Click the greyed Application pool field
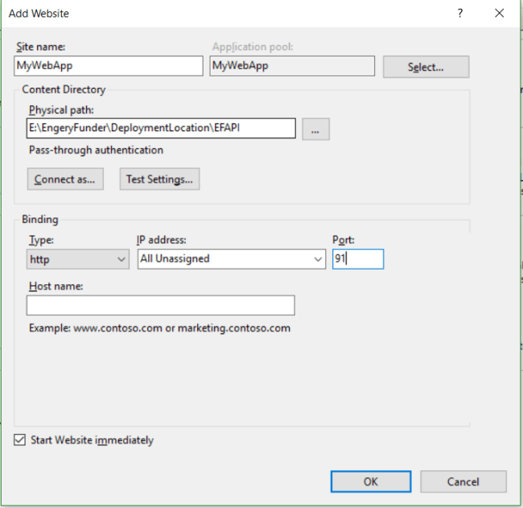The width and height of the screenshot is (523, 508). tap(292, 66)
